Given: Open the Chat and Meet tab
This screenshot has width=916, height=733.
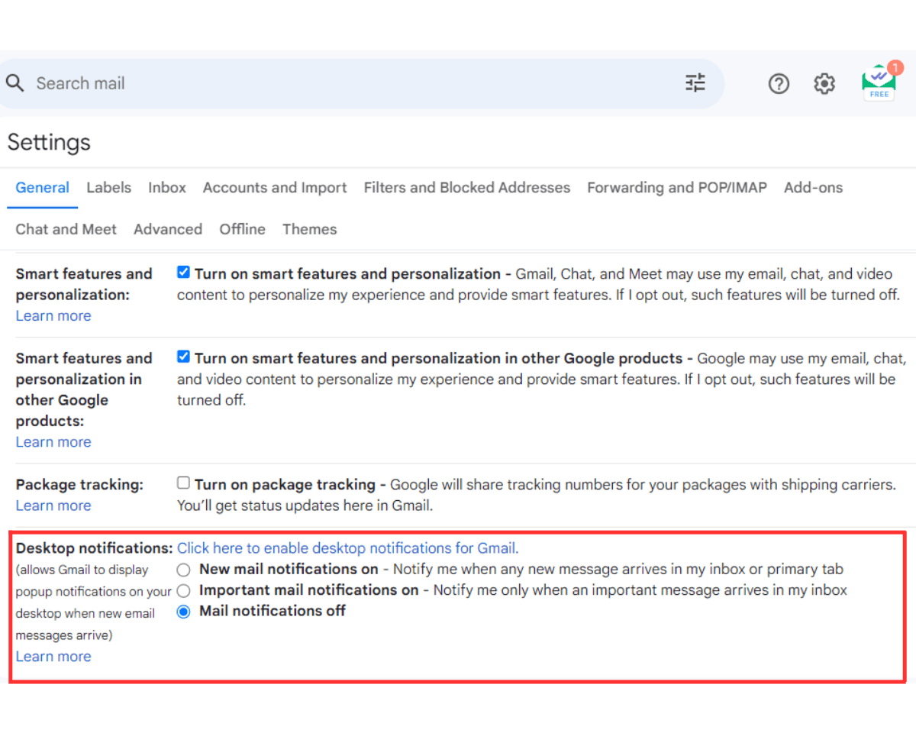Looking at the screenshot, I should tap(66, 229).
